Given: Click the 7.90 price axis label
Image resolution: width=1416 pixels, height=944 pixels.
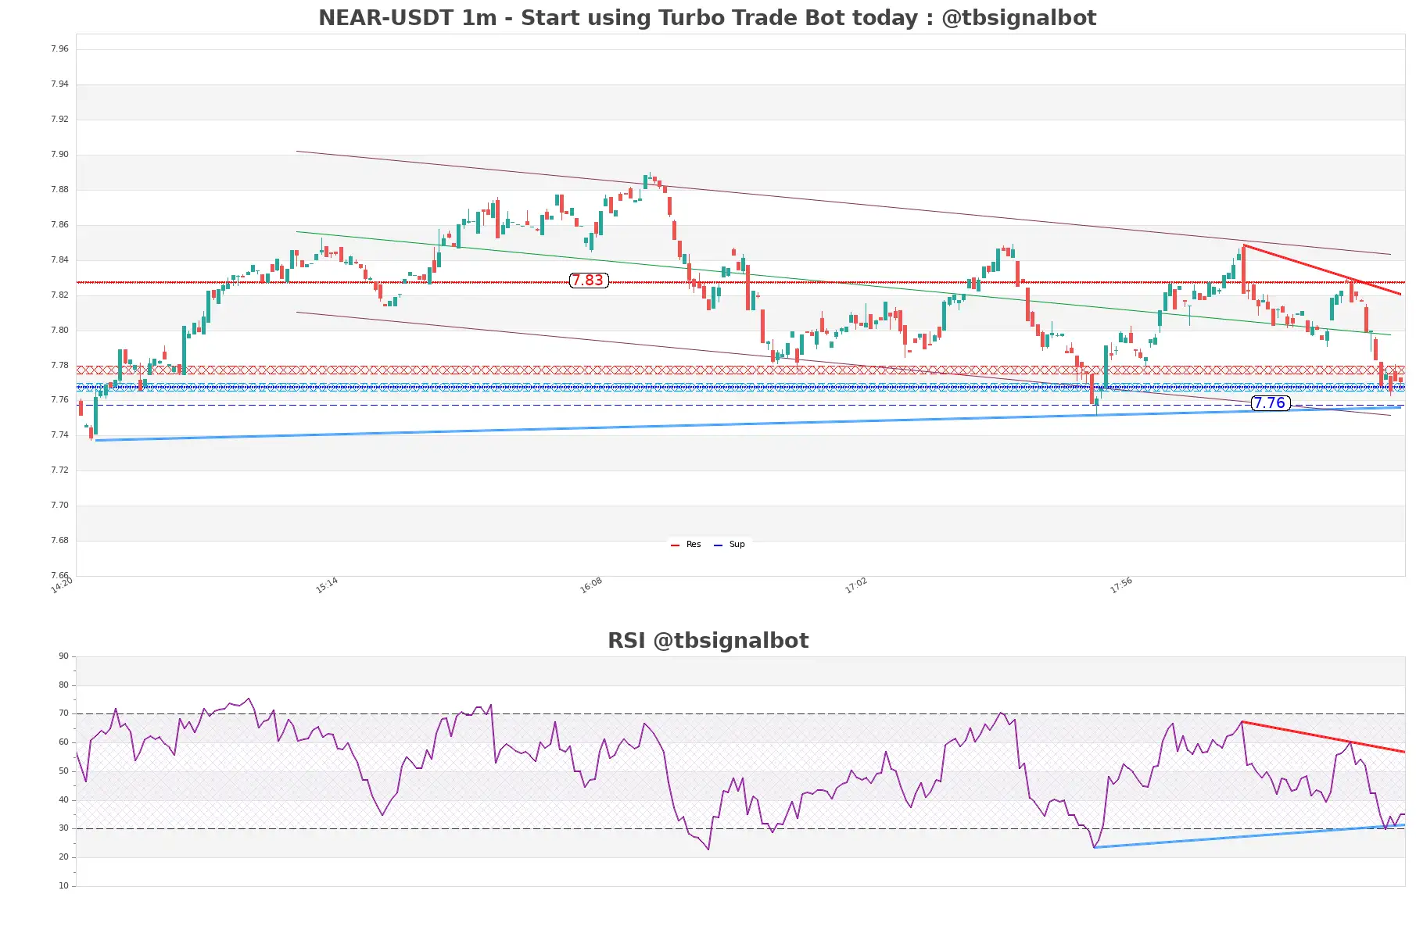Looking at the screenshot, I should point(59,154).
